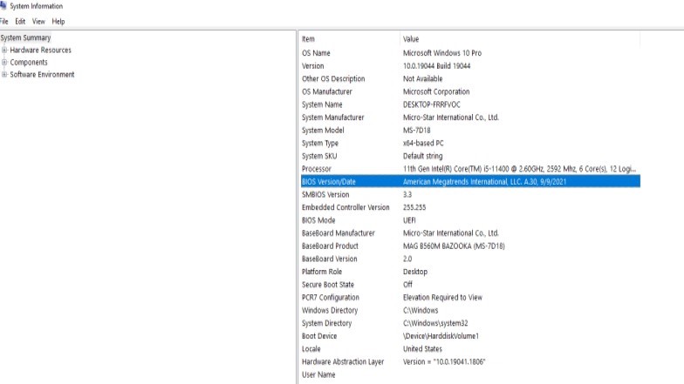Select the PCR7 Configuration row
684x384 pixels.
tap(471, 298)
